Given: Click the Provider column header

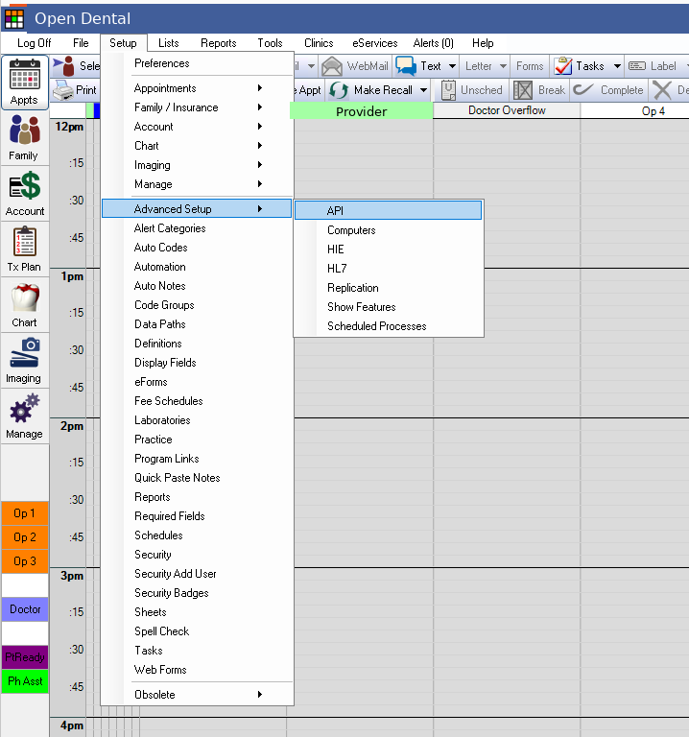Looking at the screenshot, I should [x=361, y=111].
